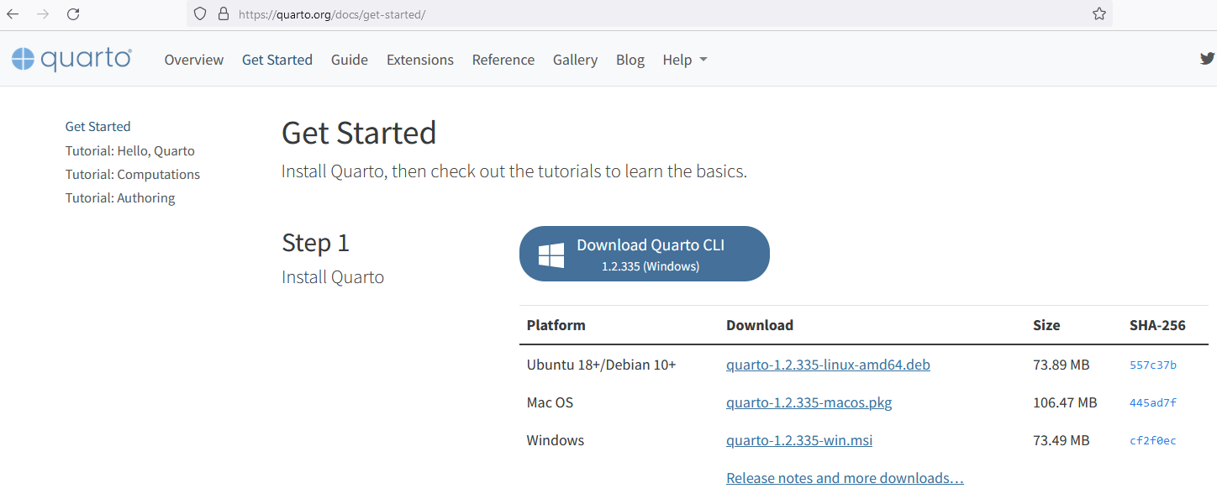The image size is (1217, 499).
Task: Open Tutorial: Authoring sidebar link
Action: 120,198
